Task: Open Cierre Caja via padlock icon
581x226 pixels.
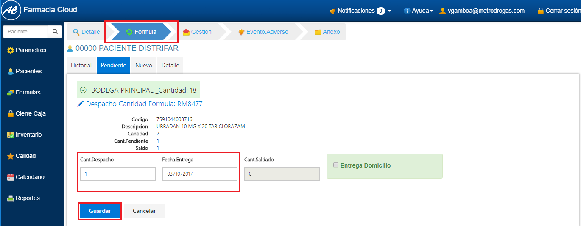Action: pos(11,114)
